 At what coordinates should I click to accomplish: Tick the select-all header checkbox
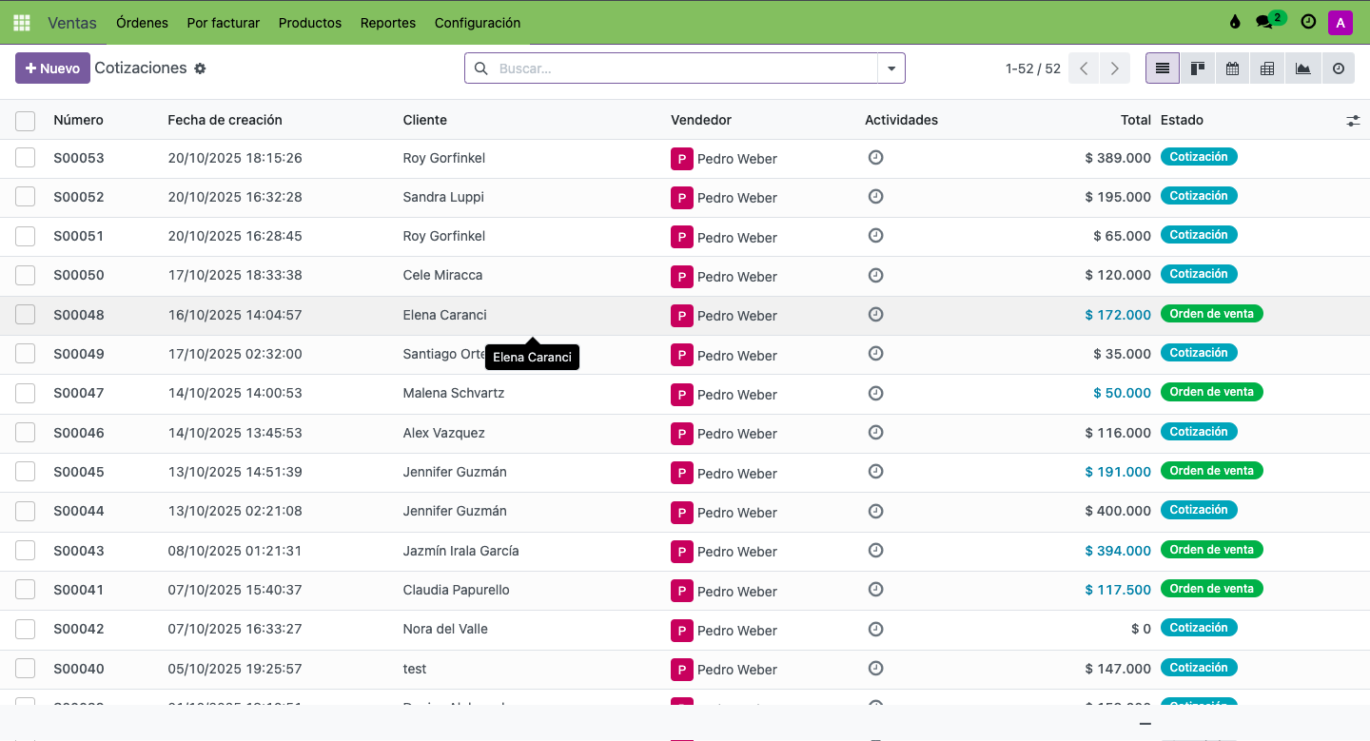[26, 121]
